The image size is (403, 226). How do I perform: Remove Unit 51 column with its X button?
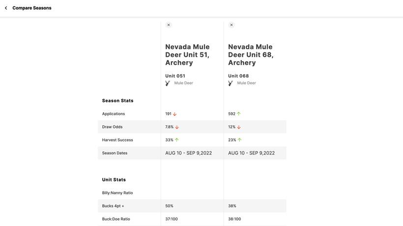click(169, 25)
